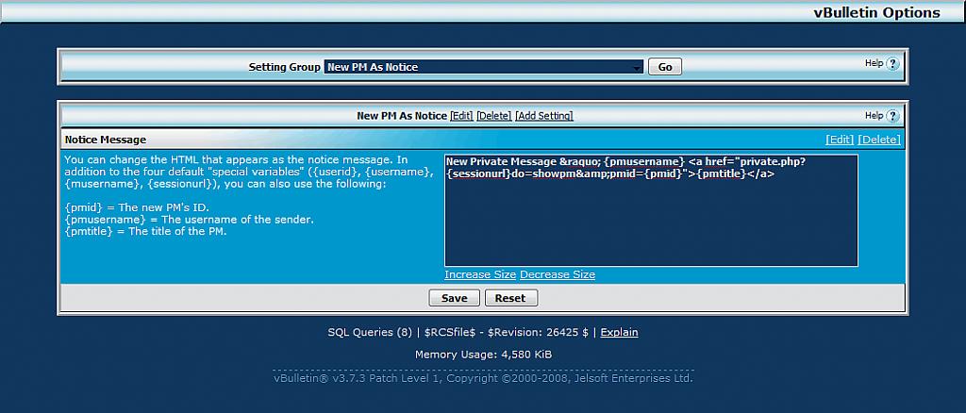Open the [Add Setting] link
Screen dimensions: 966x413
click(x=543, y=116)
